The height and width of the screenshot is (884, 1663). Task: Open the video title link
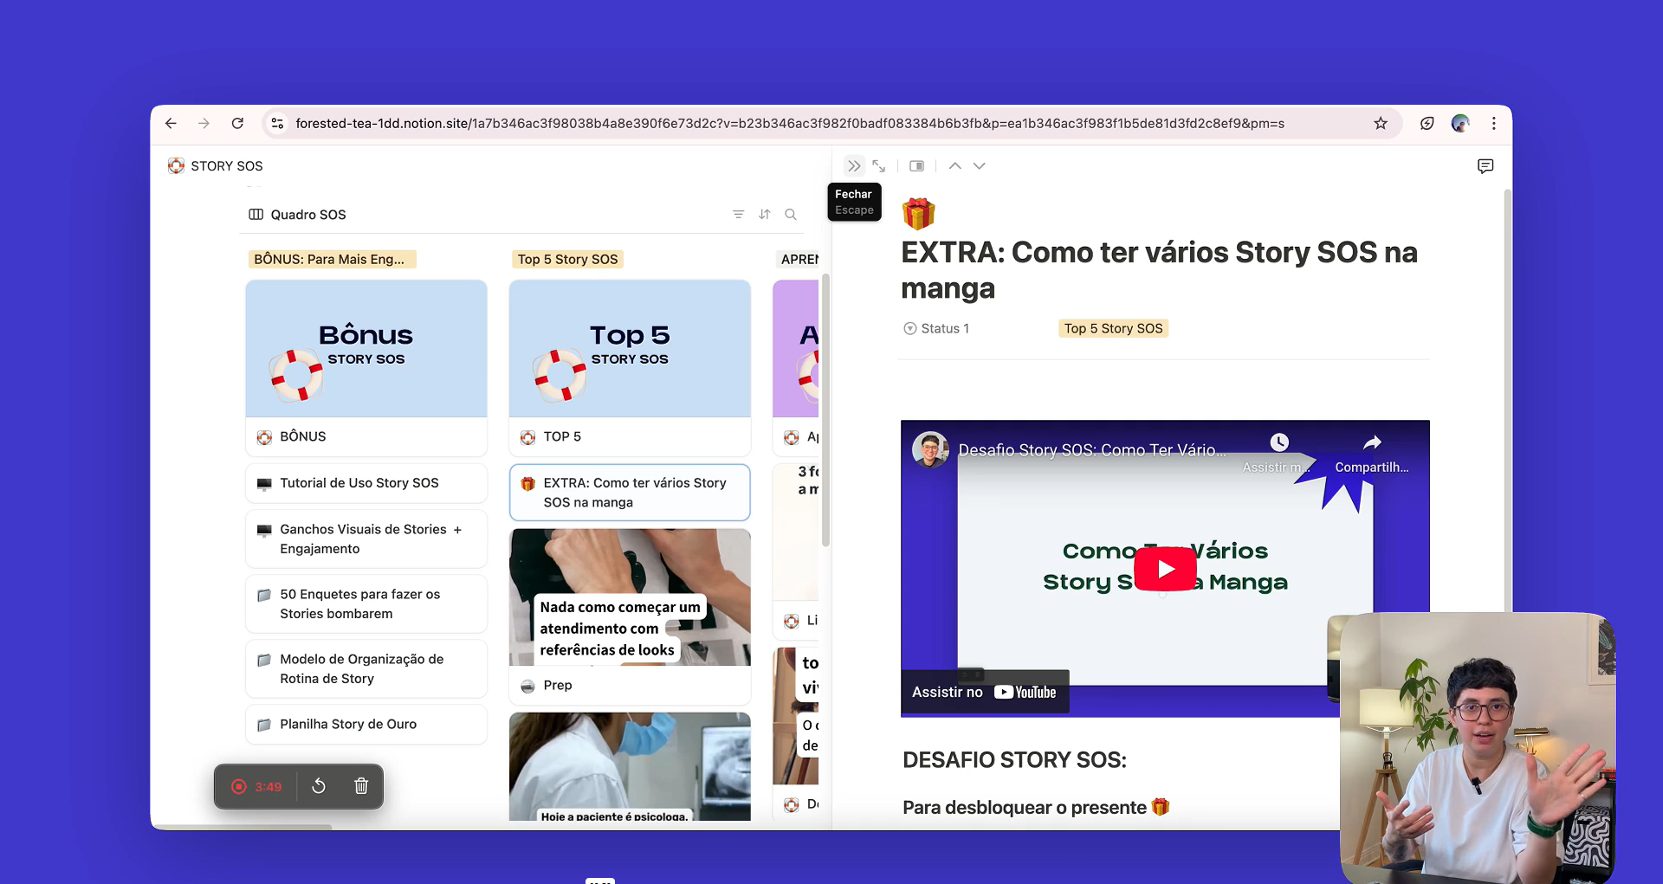(1092, 450)
